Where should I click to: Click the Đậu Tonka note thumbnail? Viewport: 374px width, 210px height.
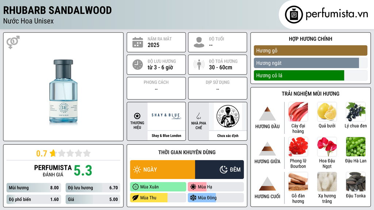tap(356, 182)
